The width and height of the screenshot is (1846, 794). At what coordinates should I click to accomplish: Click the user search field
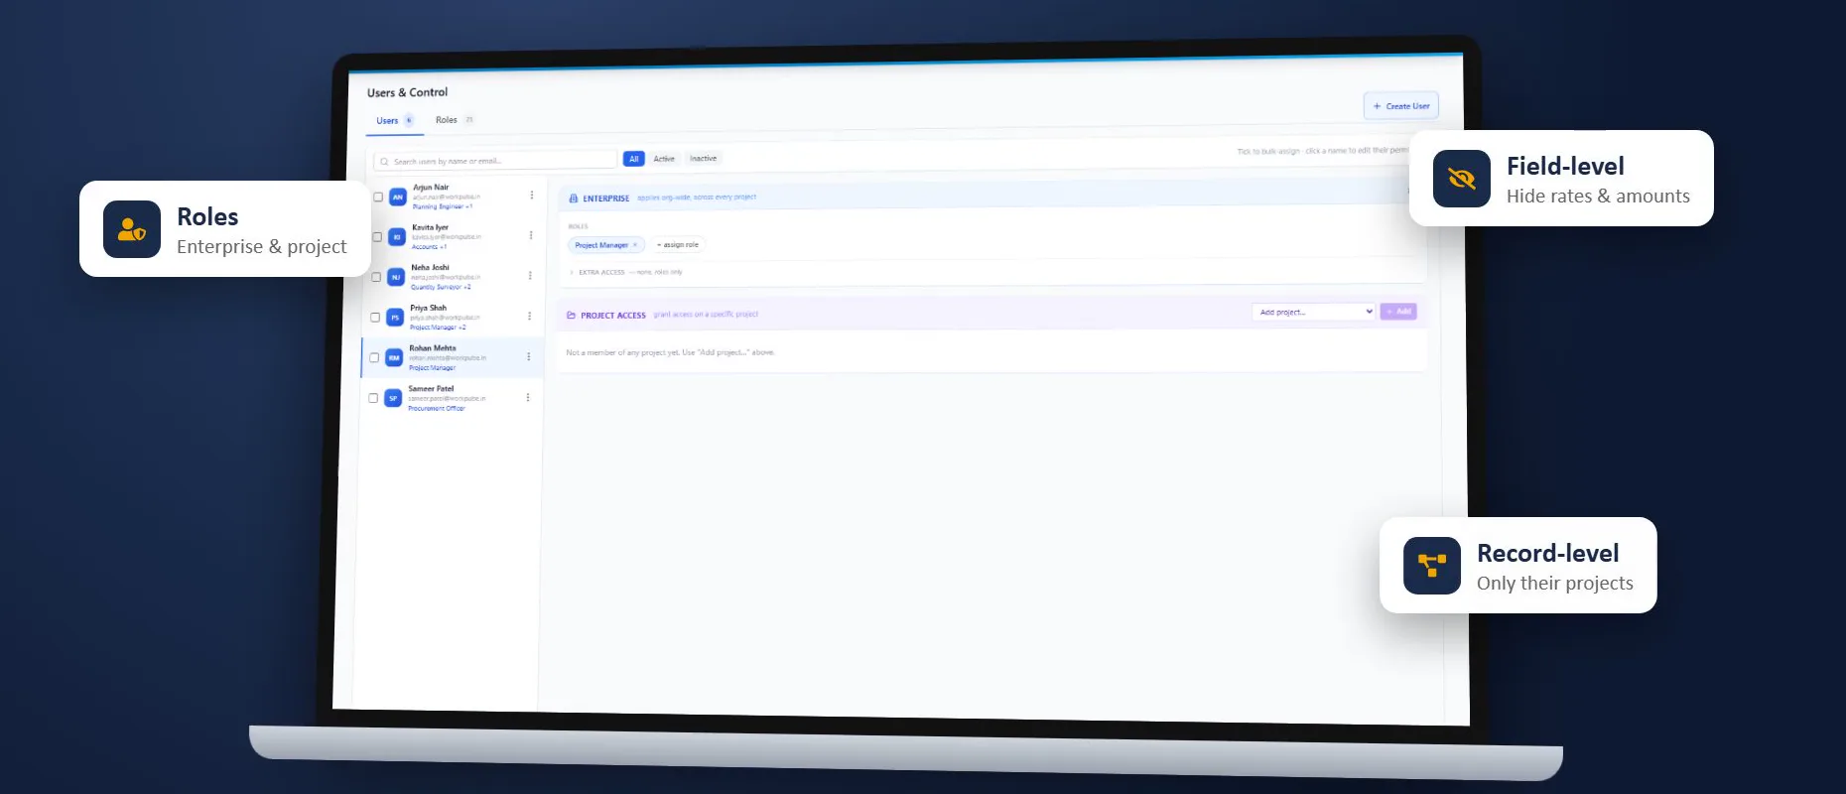point(495,161)
